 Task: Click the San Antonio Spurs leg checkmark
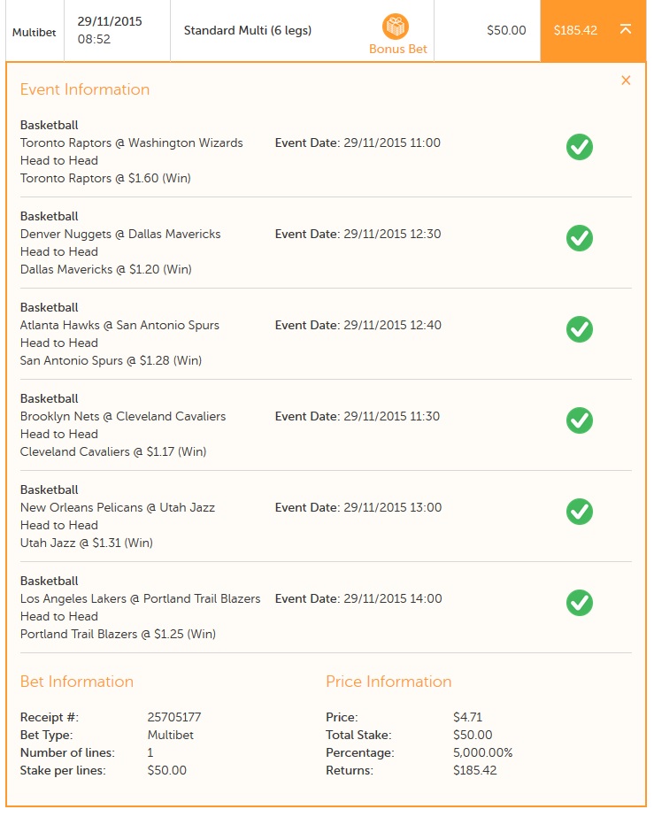[x=580, y=329]
